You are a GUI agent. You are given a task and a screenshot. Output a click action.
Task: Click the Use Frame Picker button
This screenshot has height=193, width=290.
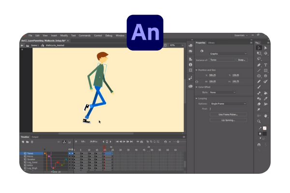(x=228, y=114)
